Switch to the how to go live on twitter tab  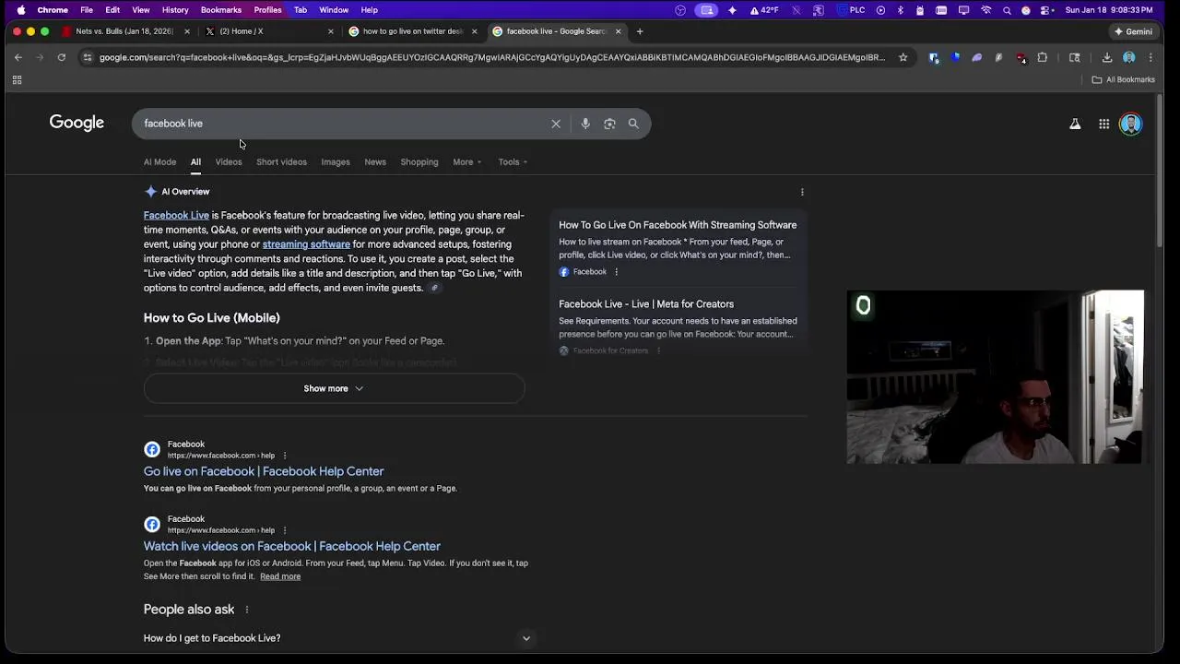tap(413, 31)
